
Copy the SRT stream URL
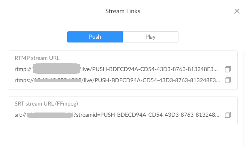tap(228, 115)
